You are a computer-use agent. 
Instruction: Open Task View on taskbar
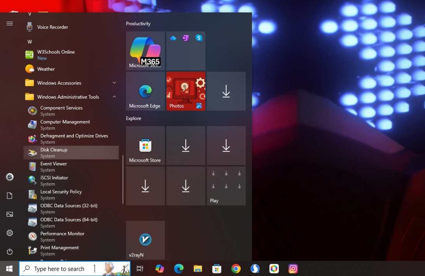tap(140, 269)
